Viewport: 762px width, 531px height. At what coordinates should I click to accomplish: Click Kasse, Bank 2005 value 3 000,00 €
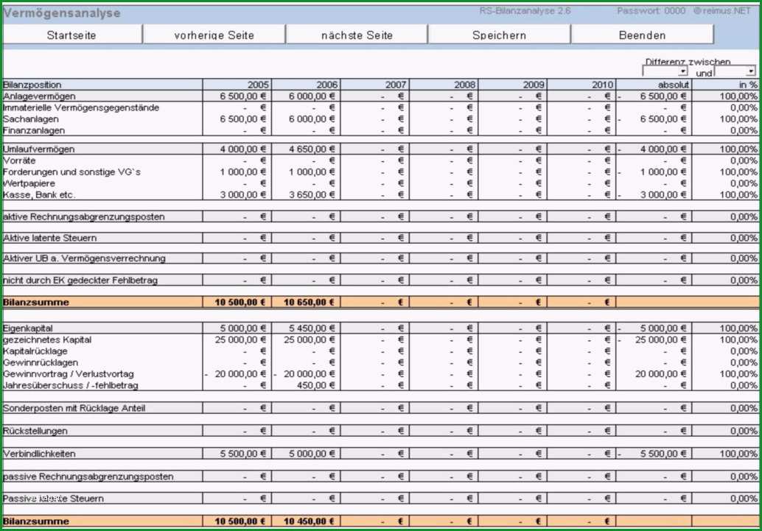pos(242,195)
